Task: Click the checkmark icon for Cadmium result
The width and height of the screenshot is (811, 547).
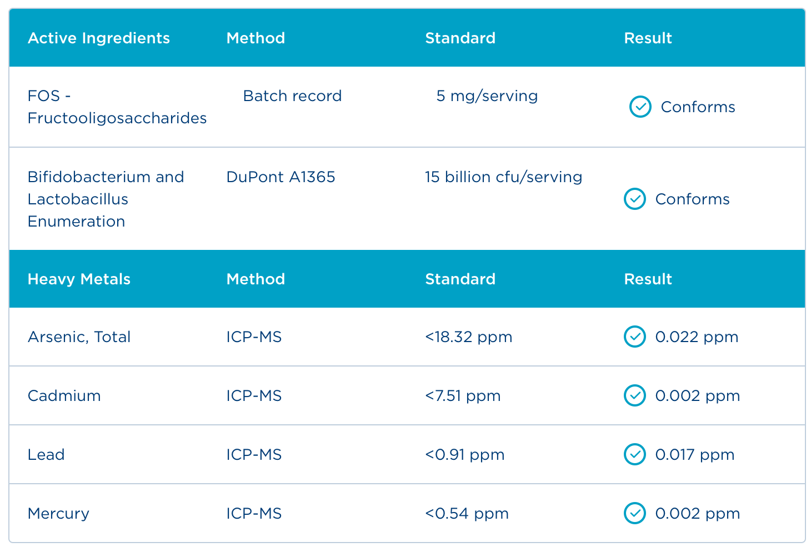Action: [x=634, y=395]
